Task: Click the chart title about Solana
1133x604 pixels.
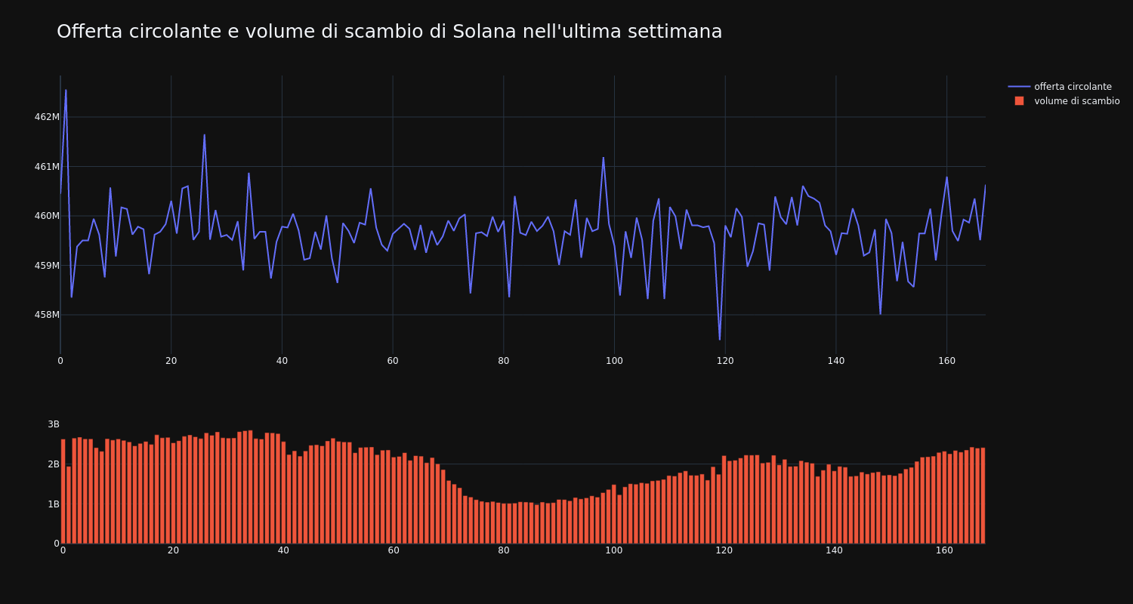Action: (389, 32)
